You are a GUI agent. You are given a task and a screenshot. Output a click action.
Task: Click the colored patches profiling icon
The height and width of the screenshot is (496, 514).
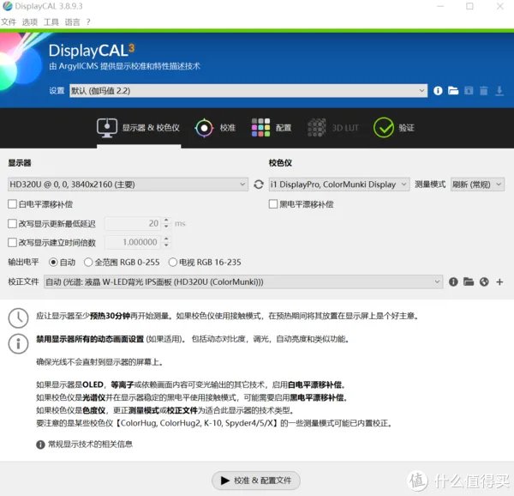coord(260,128)
